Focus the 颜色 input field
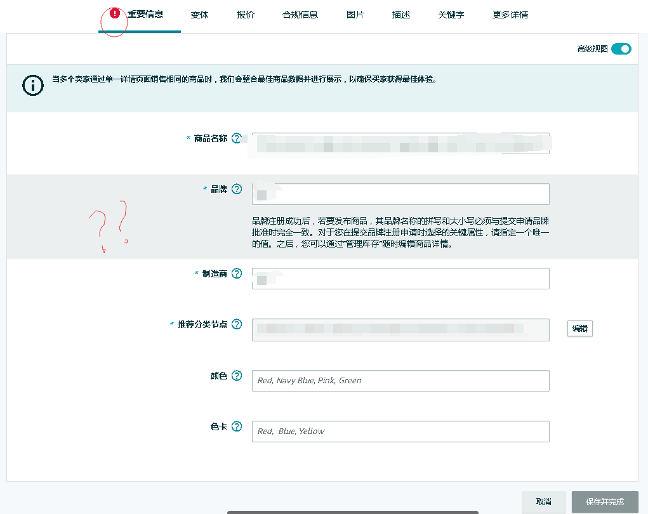Viewport: 648px width, 514px height. click(400, 381)
